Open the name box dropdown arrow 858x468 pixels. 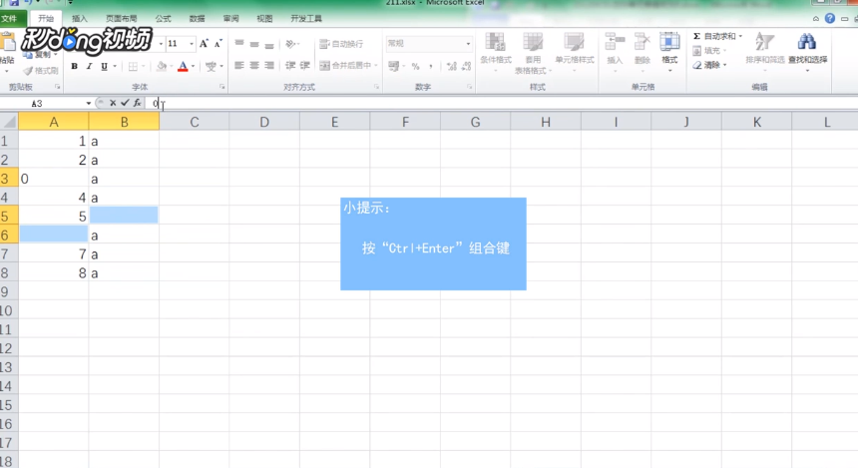pos(89,103)
